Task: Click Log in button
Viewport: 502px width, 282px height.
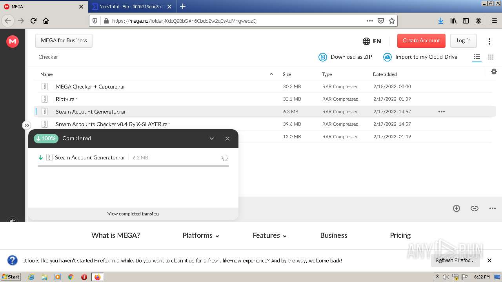Action: [x=463, y=41]
